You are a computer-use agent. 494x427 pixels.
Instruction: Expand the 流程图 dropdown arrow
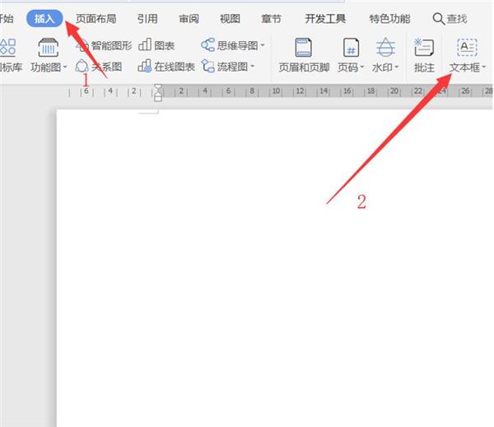tap(252, 67)
